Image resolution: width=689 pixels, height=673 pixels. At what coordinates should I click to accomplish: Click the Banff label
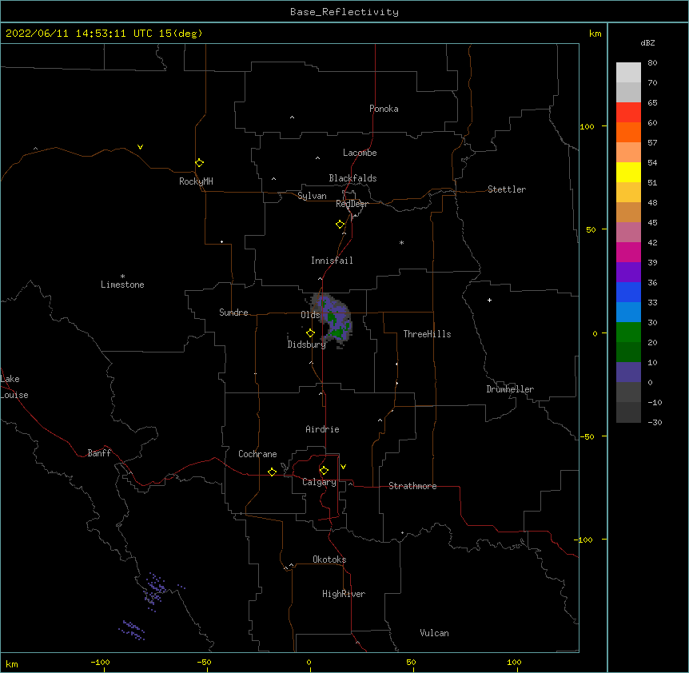pos(99,453)
